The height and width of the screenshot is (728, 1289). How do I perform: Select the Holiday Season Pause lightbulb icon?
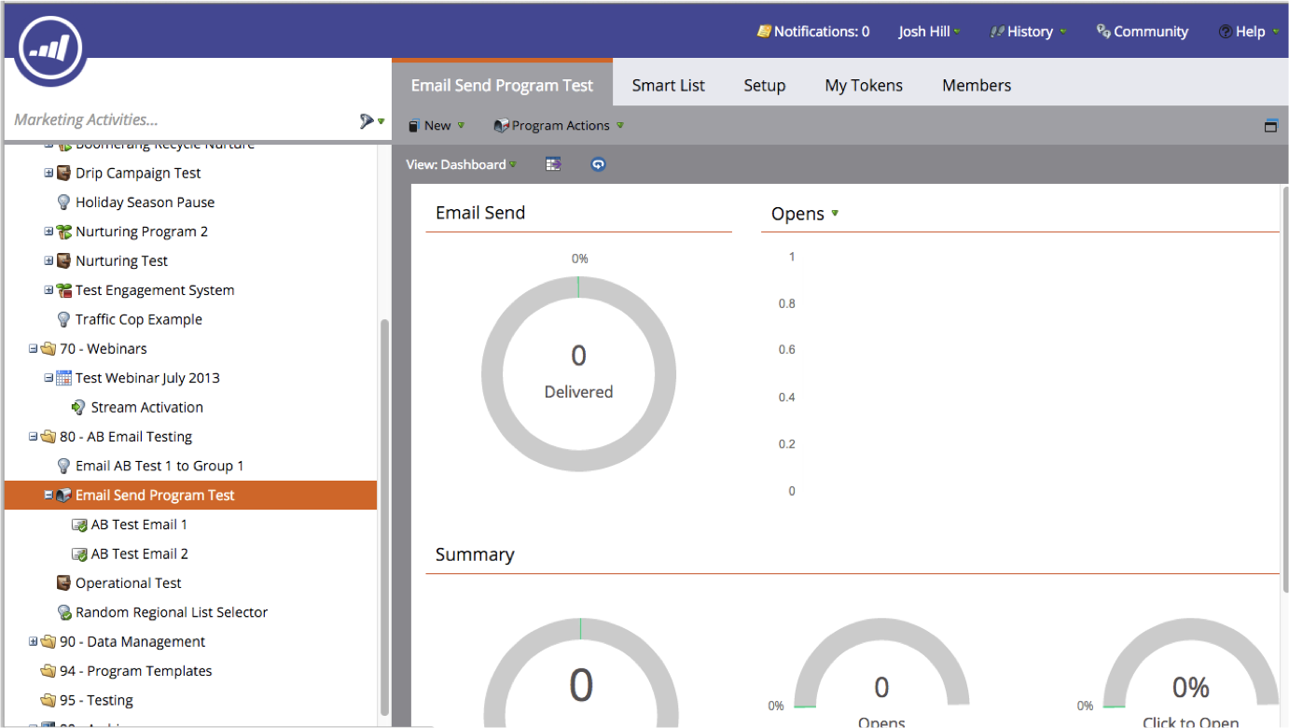[x=63, y=203]
